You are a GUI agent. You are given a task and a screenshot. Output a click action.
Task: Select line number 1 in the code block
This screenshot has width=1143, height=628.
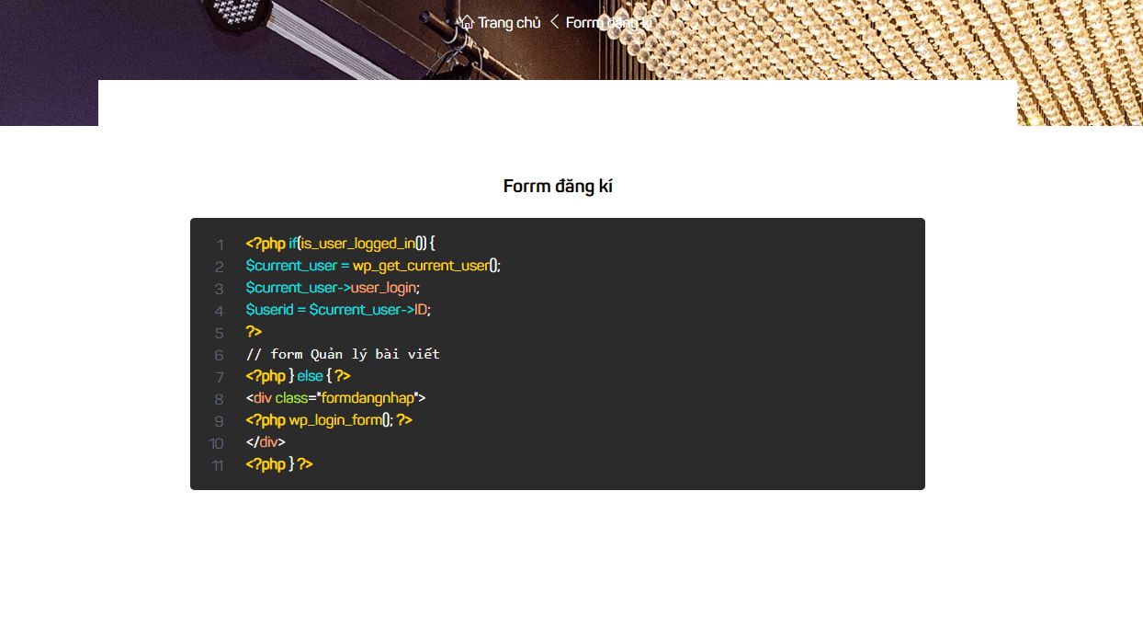tap(220, 245)
